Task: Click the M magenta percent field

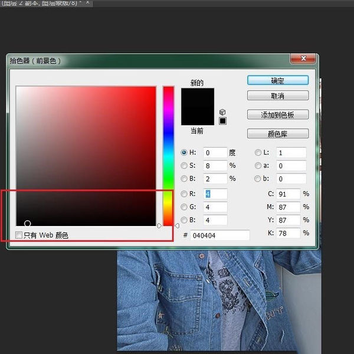Action: pos(289,207)
